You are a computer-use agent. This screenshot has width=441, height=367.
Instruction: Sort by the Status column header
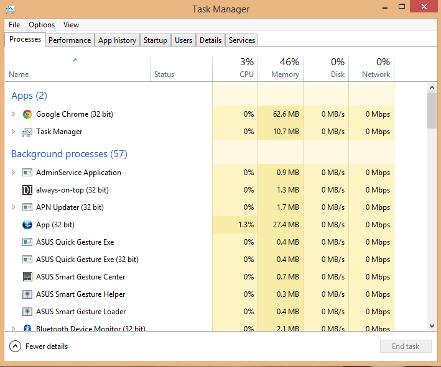point(182,69)
